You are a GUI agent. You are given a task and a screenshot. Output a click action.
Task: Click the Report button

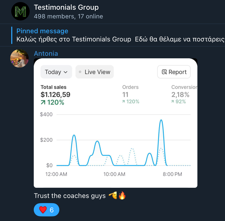pyautogui.click(x=174, y=72)
